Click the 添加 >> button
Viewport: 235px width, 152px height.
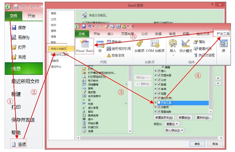[143, 78]
